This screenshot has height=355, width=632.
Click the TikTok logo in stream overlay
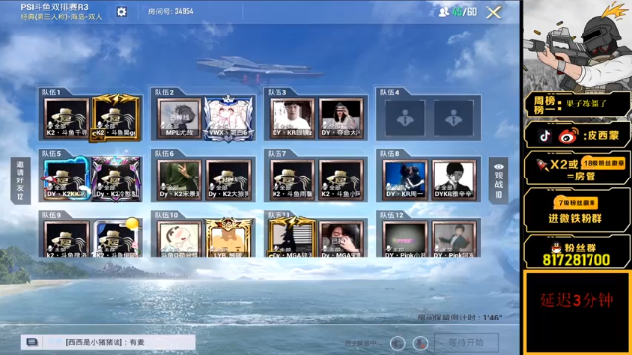pyautogui.click(x=545, y=136)
